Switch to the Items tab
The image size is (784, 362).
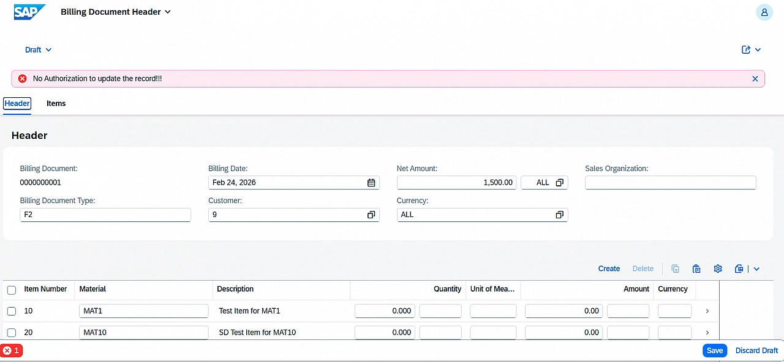(56, 103)
